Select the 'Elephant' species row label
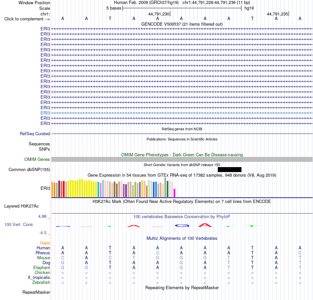The width and height of the screenshot is (313, 300). click(x=42, y=267)
